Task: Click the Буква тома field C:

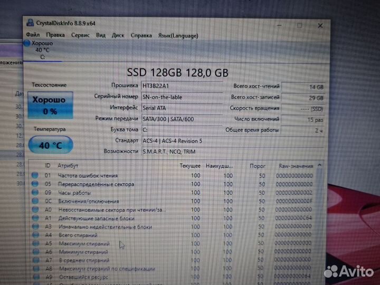Action: (x=182, y=130)
